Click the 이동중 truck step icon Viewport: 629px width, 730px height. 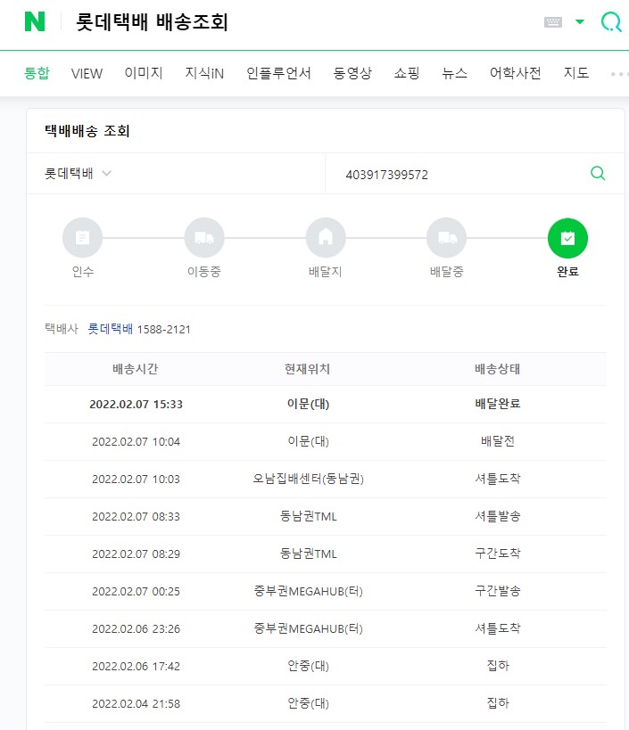pyautogui.click(x=204, y=238)
